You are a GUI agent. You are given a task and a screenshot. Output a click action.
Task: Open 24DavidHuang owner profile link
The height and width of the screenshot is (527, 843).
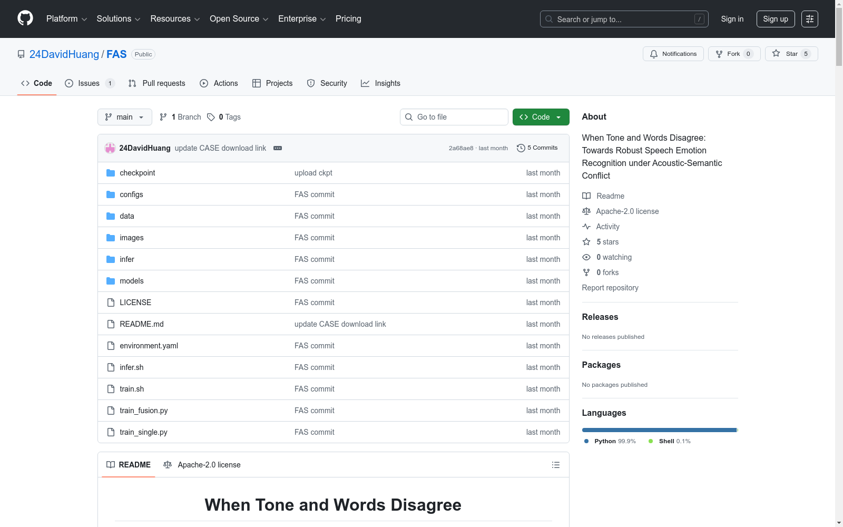click(64, 54)
